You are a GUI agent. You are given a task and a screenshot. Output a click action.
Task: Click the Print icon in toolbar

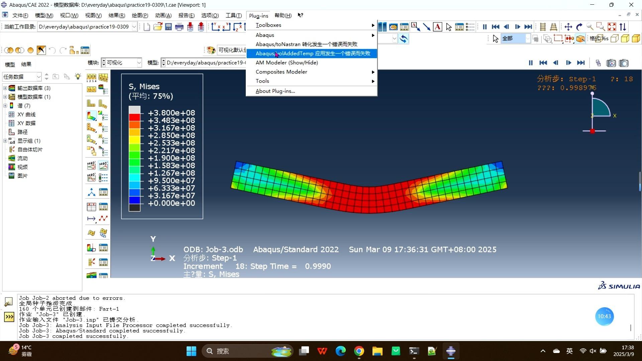click(x=179, y=27)
